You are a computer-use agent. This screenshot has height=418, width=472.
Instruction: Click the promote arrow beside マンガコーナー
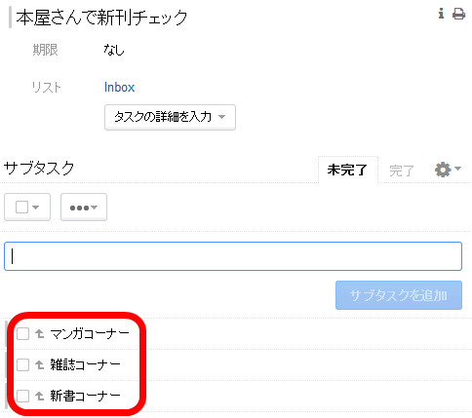click(40, 333)
